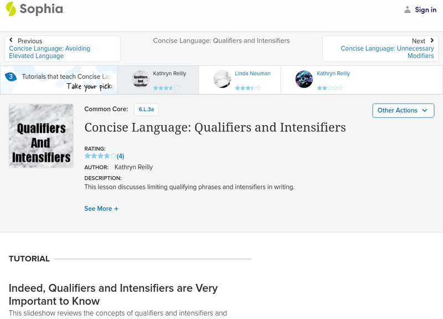This screenshot has width=443, height=319.
Task: Click the Previous left arrow icon
Action: [11, 41]
